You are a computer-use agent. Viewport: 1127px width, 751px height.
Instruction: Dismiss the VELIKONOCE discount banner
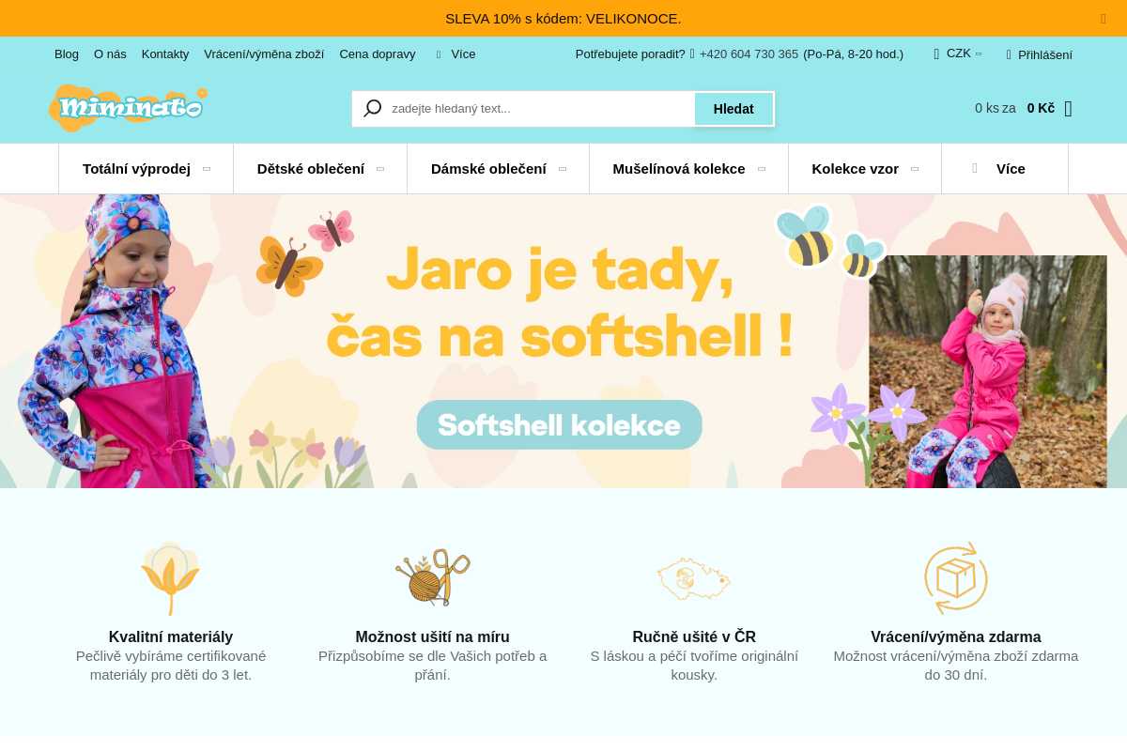(x=1104, y=19)
